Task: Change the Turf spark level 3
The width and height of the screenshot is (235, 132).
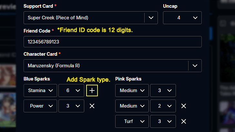Action: point(163,121)
